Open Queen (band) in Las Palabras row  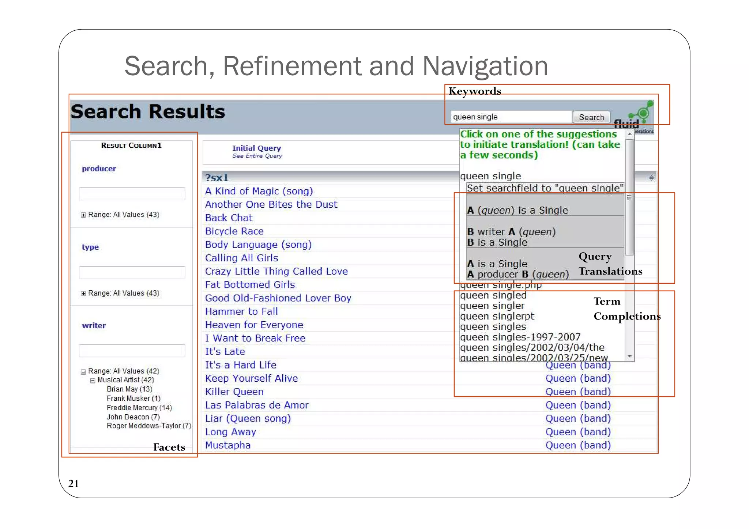click(578, 405)
